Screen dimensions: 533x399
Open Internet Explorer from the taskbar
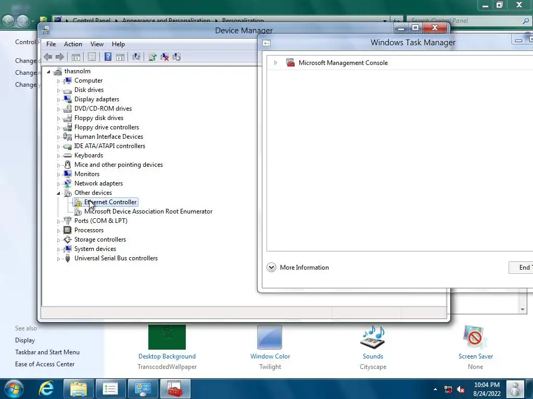(x=46, y=389)
